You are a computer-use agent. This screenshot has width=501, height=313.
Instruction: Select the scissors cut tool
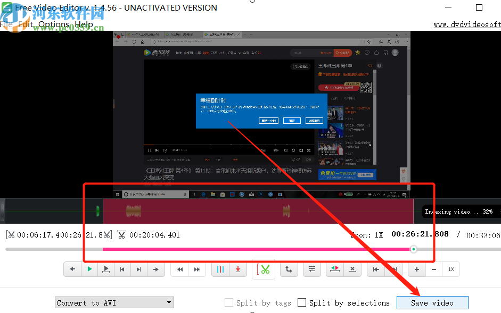pyautogui.click(x=264, y=269)
